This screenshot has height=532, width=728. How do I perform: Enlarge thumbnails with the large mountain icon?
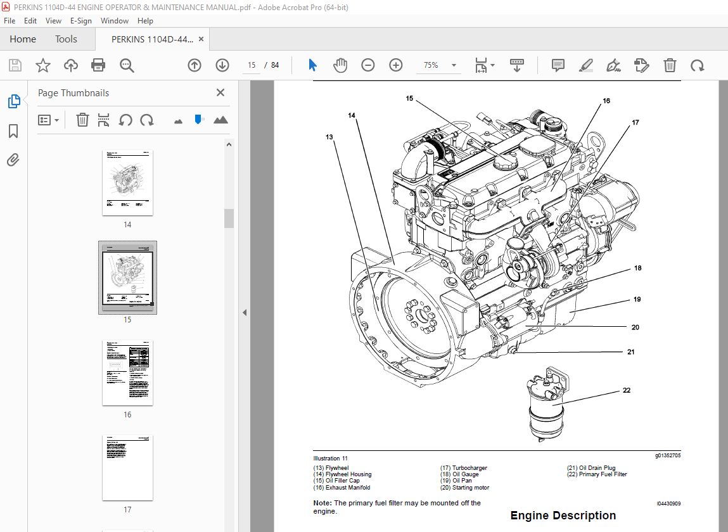coord(220,120)
